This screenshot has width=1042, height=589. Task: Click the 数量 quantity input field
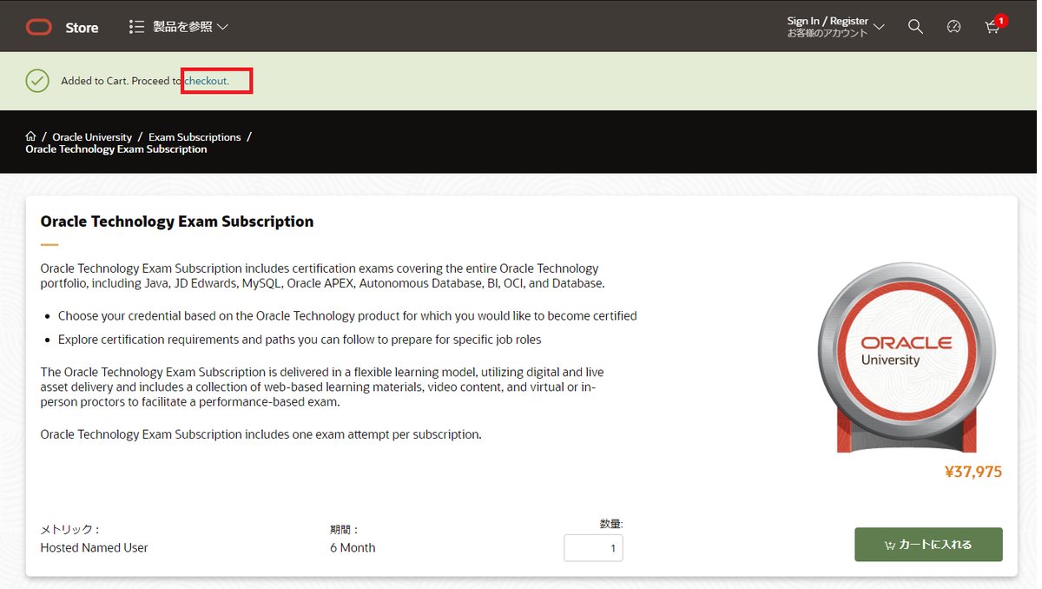pos(593,548)
